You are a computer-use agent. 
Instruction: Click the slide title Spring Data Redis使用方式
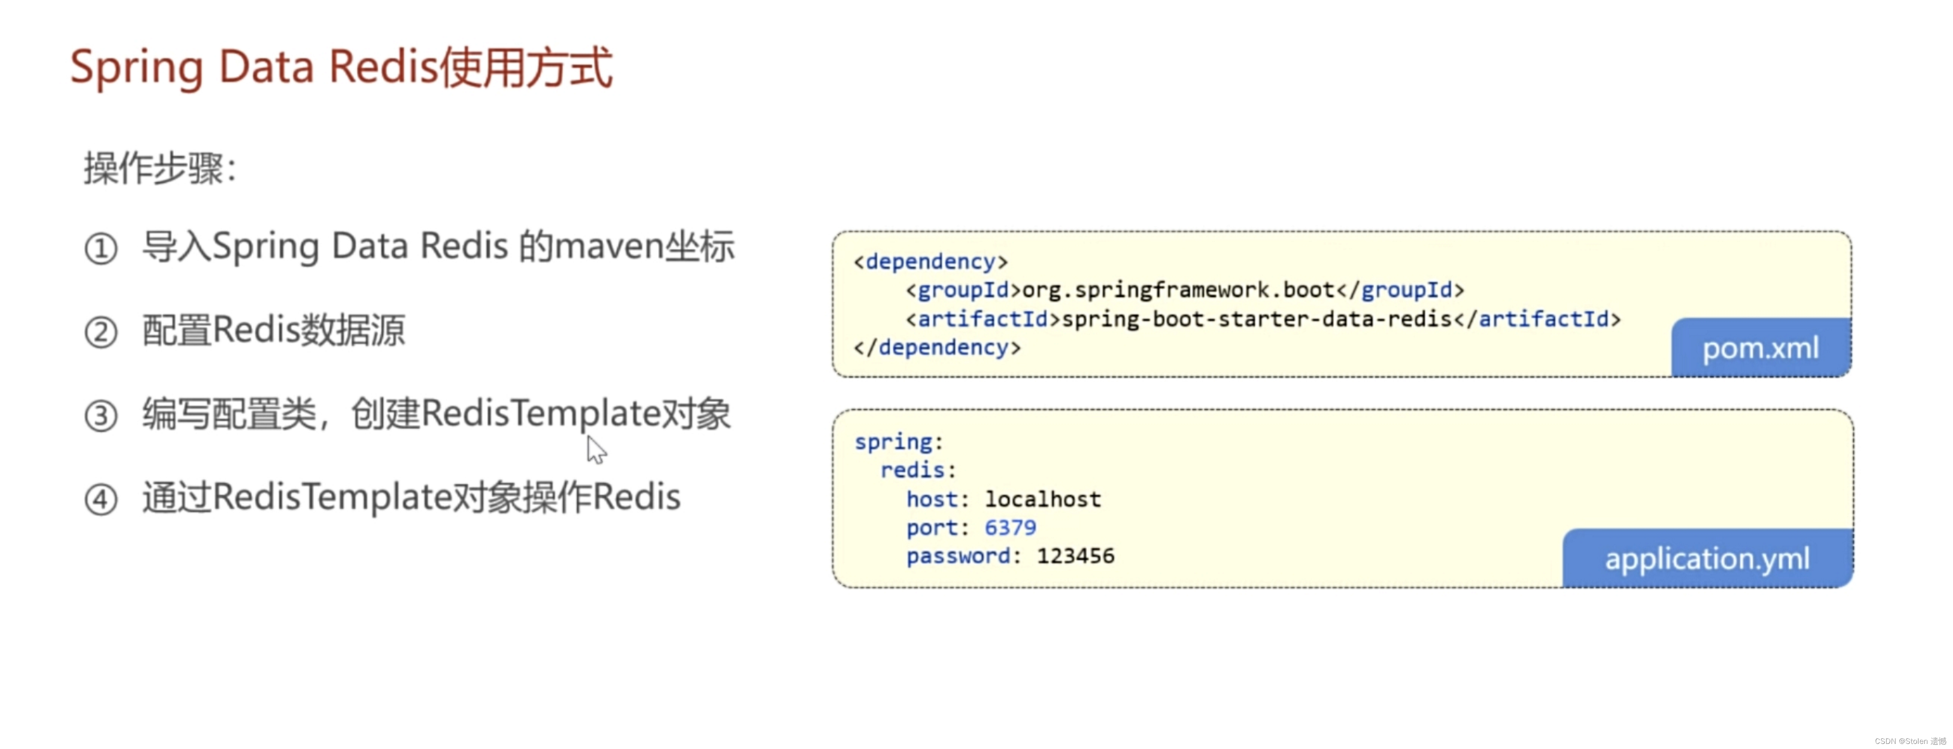pos(341,67)
